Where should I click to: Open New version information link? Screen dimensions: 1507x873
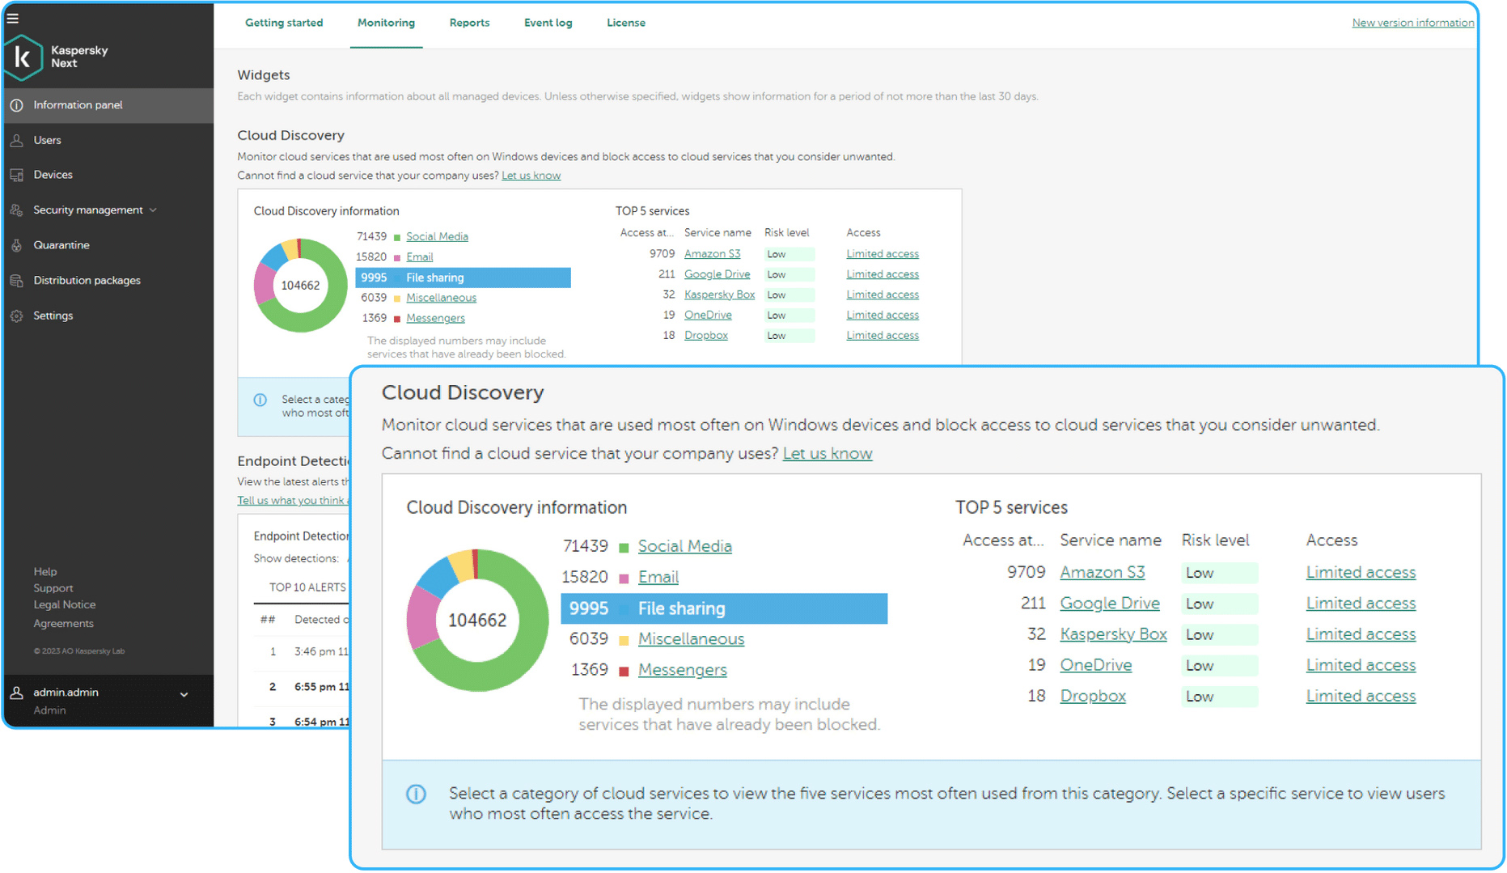coord(1412,23)
